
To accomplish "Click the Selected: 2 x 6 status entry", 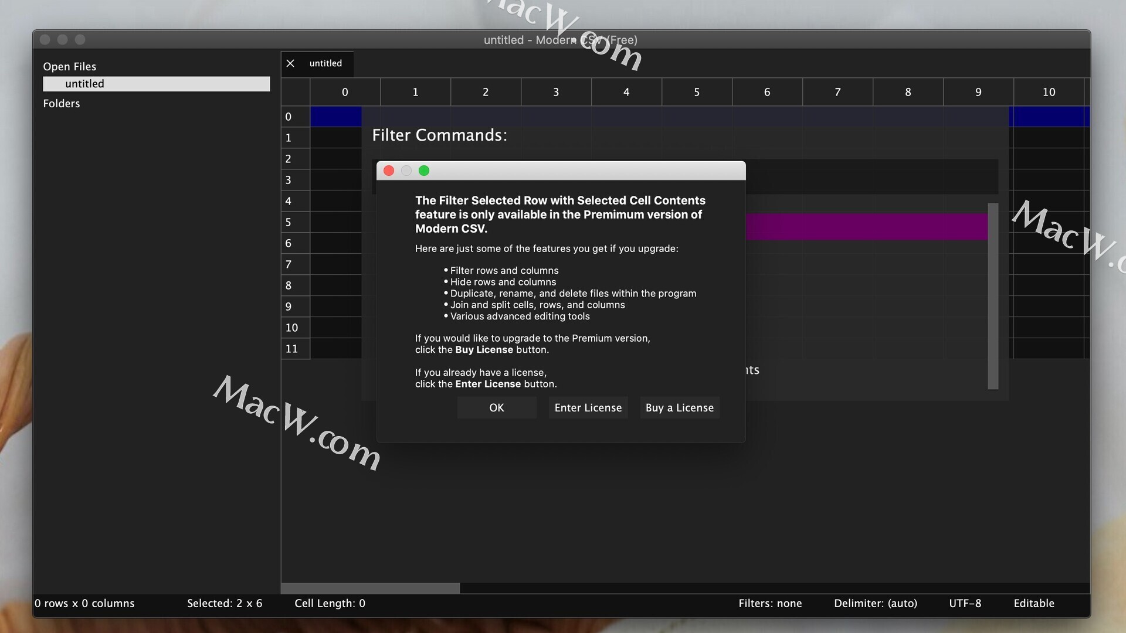I will pos(225,603).
